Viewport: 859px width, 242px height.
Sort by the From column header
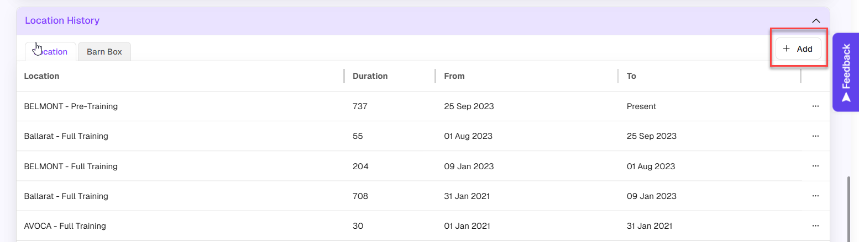point(454,76)
